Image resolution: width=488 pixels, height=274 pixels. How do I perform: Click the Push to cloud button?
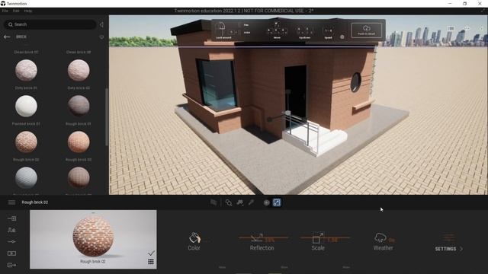[366, 30]
